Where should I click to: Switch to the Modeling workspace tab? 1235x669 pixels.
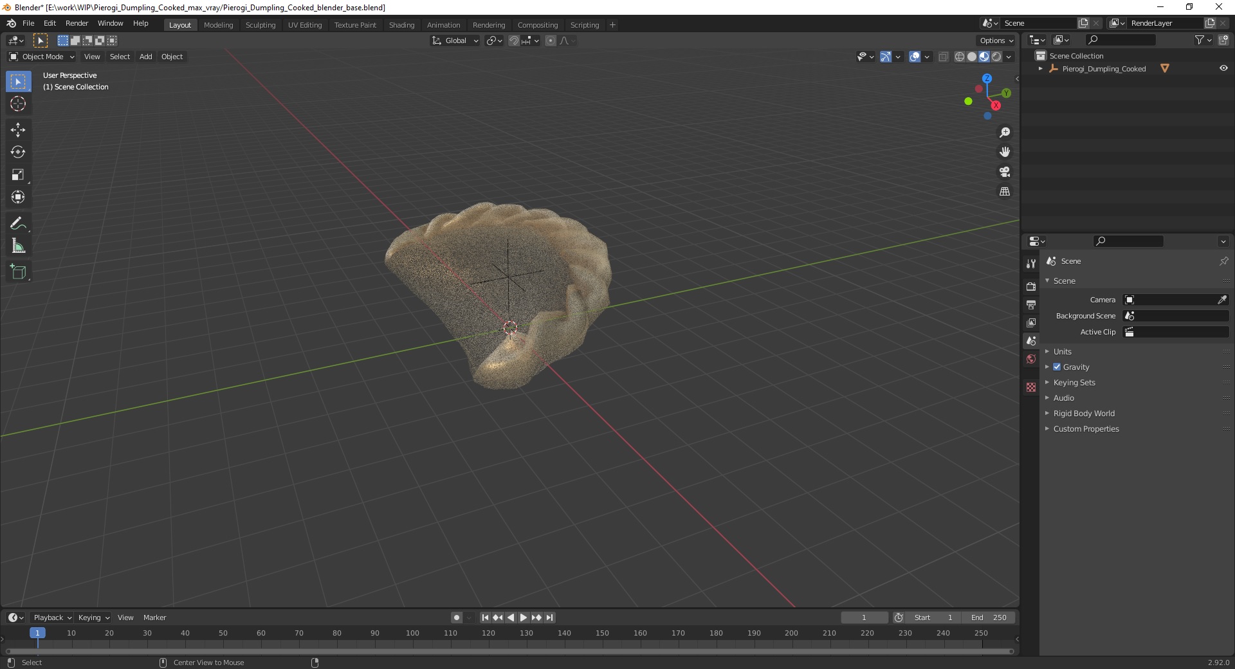(218, 25)
